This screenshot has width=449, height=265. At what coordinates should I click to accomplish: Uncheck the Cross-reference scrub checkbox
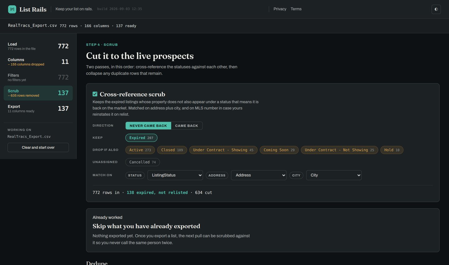coord(95,94)
